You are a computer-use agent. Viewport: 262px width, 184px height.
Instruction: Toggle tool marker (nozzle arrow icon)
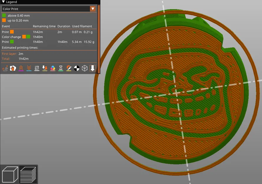coord(93,68)
